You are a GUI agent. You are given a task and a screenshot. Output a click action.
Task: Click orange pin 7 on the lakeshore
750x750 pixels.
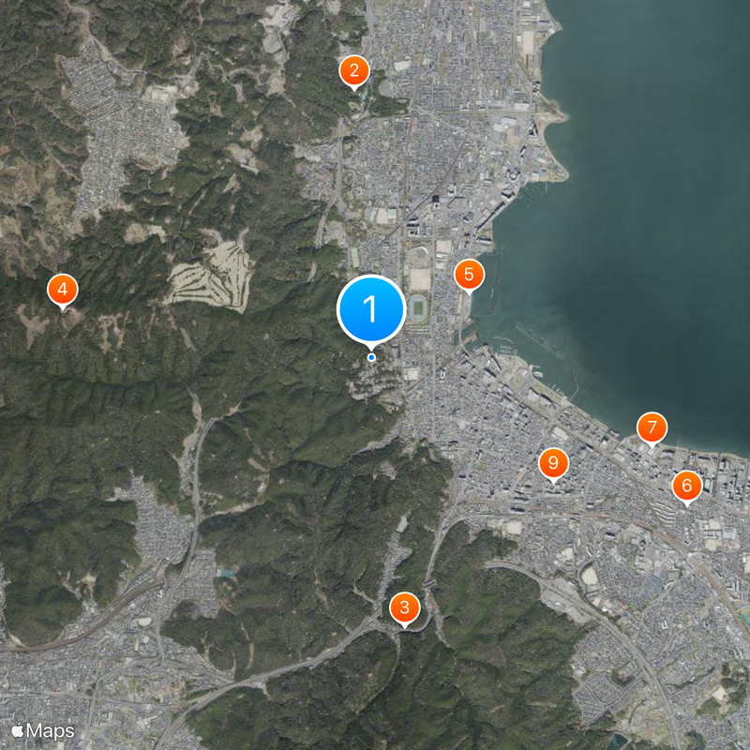click(x=652, y=427)
